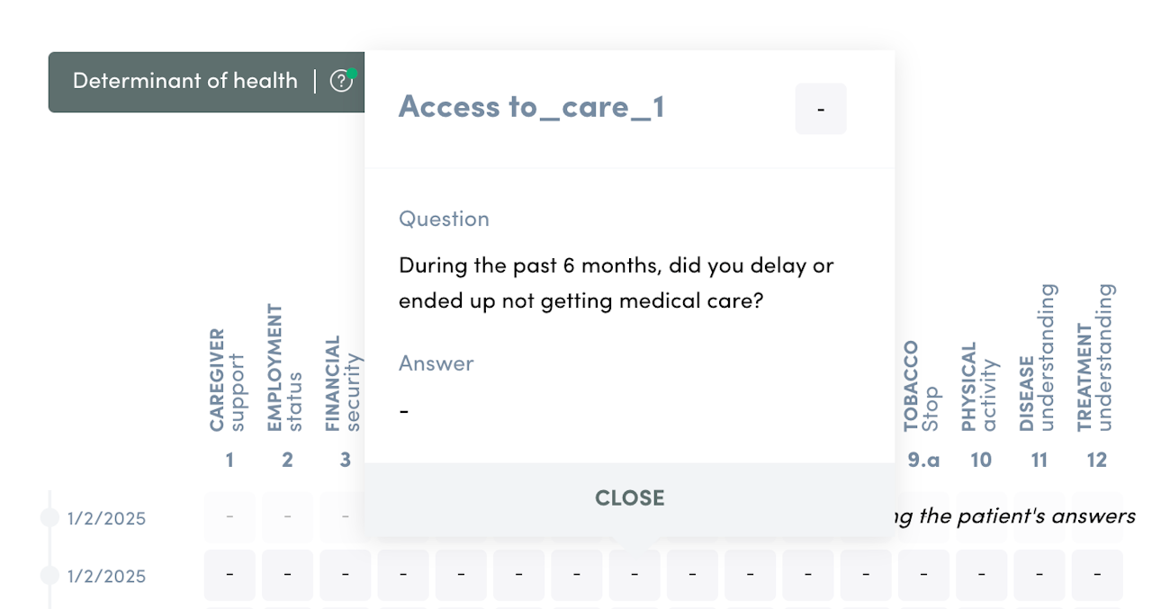Image resolution: width=1152 pixels, height=609 pixels.
Task: Open second row's Tobacco Stop answer cell
Action: tap(923, 575)
